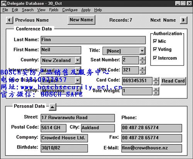The image size is (193, 159).
Task: Click into the Last Name field
Action: 93,40
